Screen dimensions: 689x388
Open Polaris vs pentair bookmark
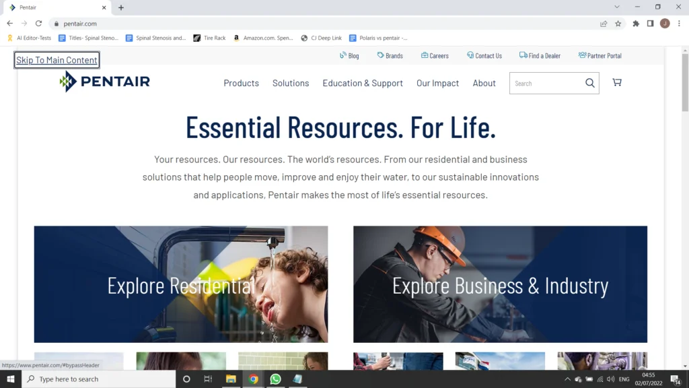pos(378,38)
